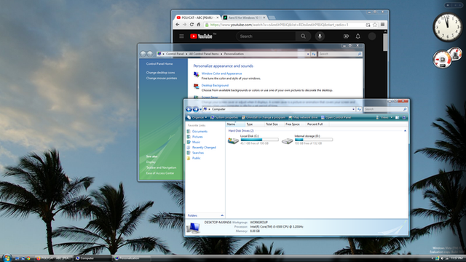The height and width of the screenshot is (262, 466).
Task: Click Uninstall or change a program
Action: [x=264, y=117]
